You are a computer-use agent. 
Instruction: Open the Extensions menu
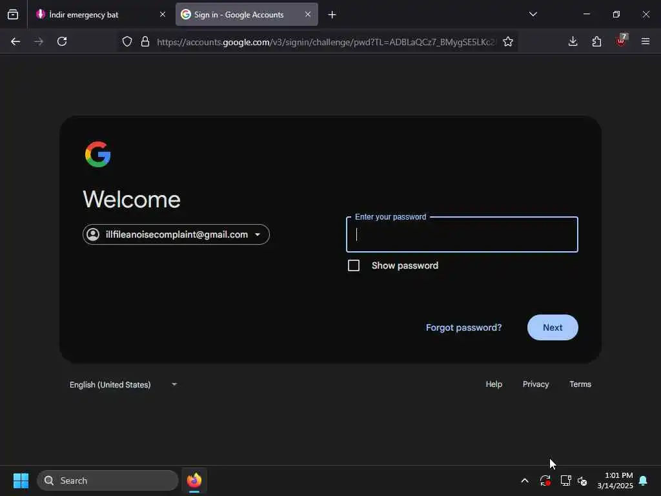click(596, 41)
